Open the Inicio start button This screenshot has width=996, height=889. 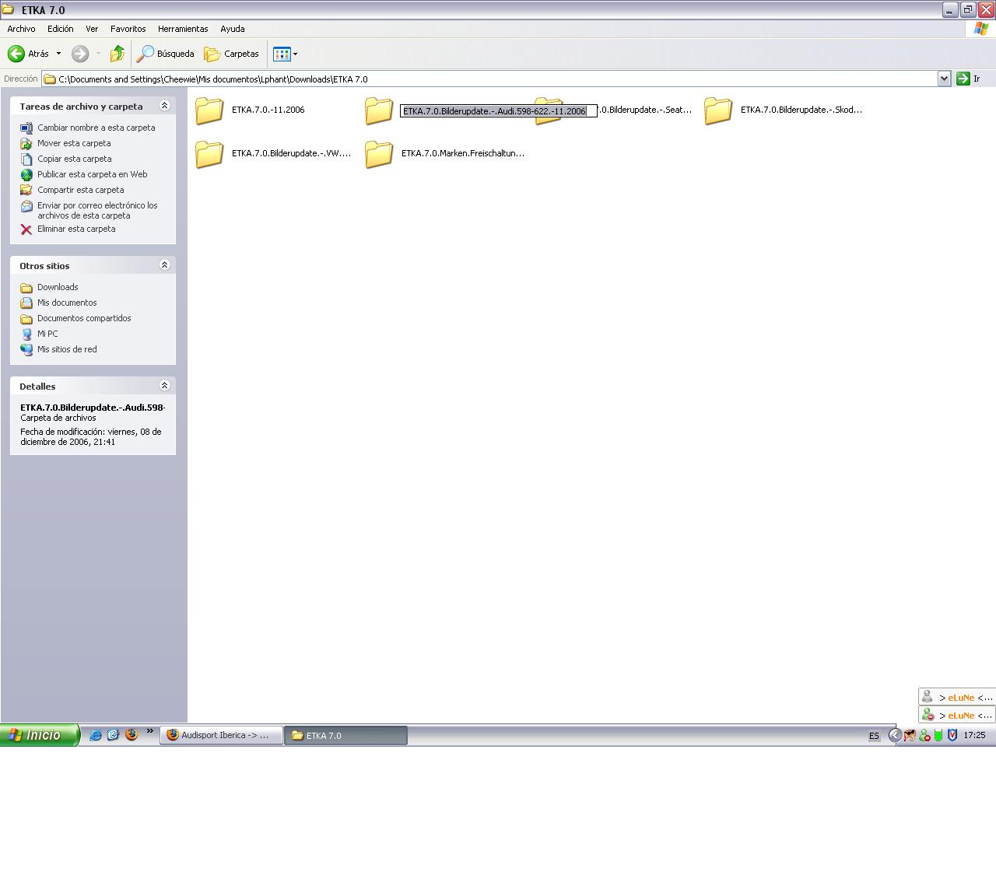coord(39,735)
